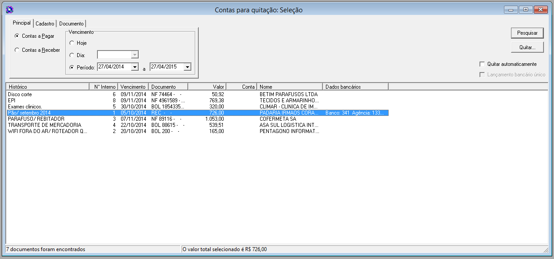Click the Quitar... button
The image size is (554, 259).
pyautogui.click(x=527, y=47)
